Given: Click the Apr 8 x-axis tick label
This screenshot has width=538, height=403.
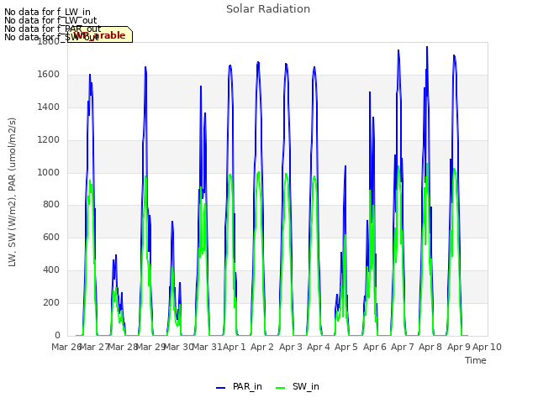Looking at the screenshot, I should [x=430, y=347].
